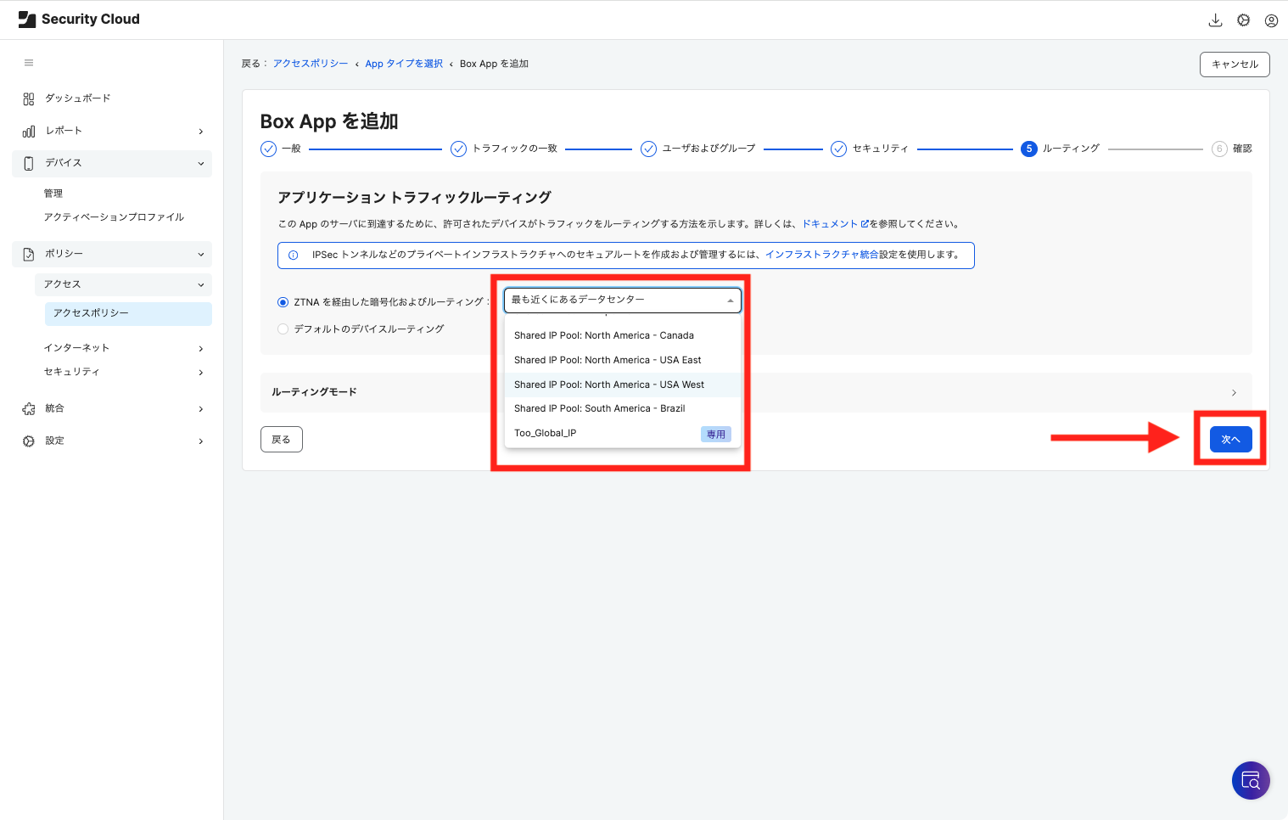Open the user profile icon
The height and width of the screenshot is (820, 1288).
pos(1271,20)
